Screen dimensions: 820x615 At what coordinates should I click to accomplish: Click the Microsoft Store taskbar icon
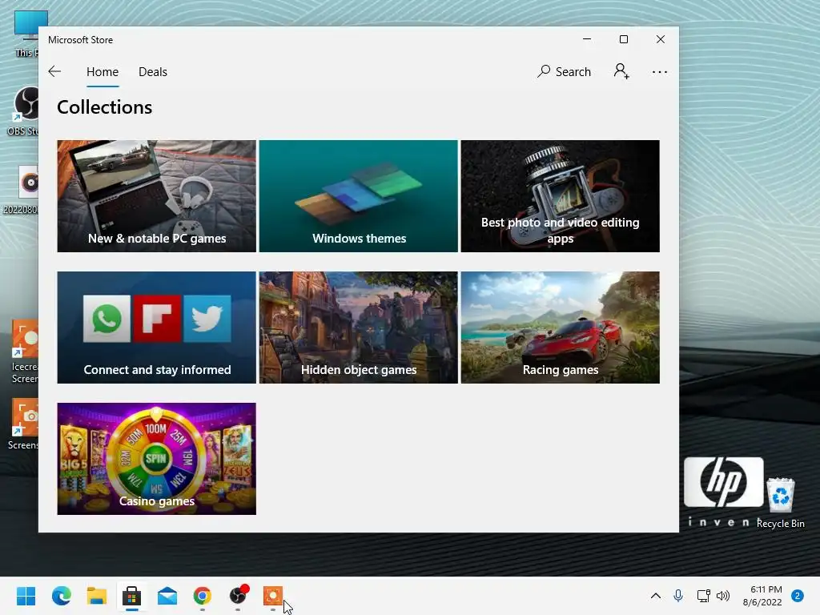coord(132,596)
